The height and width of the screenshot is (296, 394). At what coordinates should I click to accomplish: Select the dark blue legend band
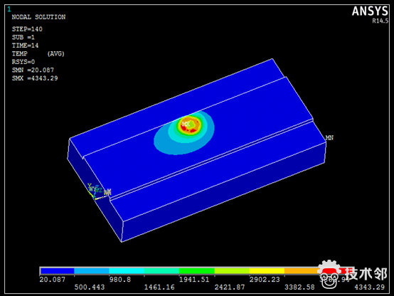57,271
